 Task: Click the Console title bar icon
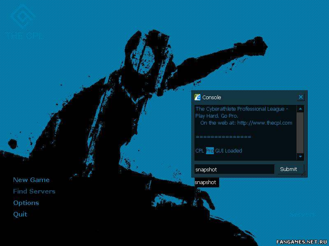click(197, 97)
